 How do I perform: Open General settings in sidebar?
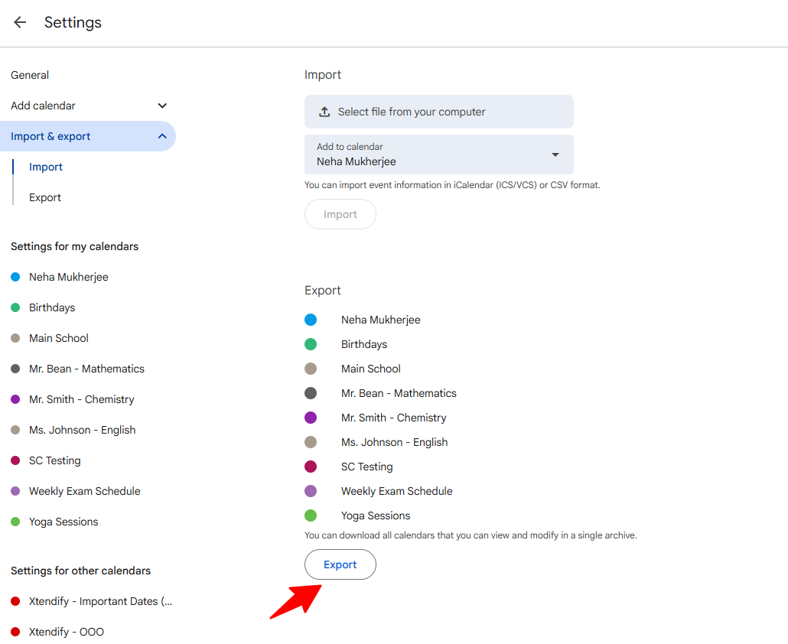[x=30, y=75]
